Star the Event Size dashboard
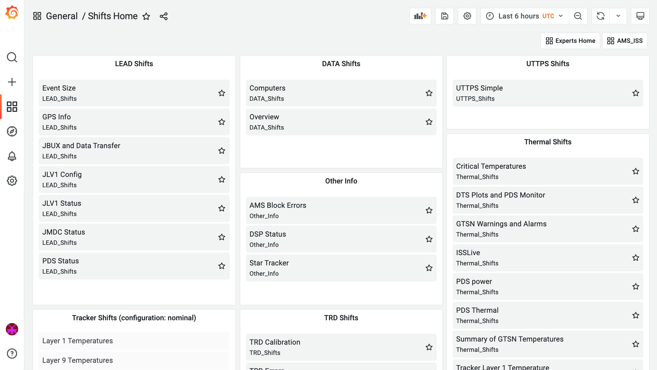The image size is (657, 370). pos(222,93)
